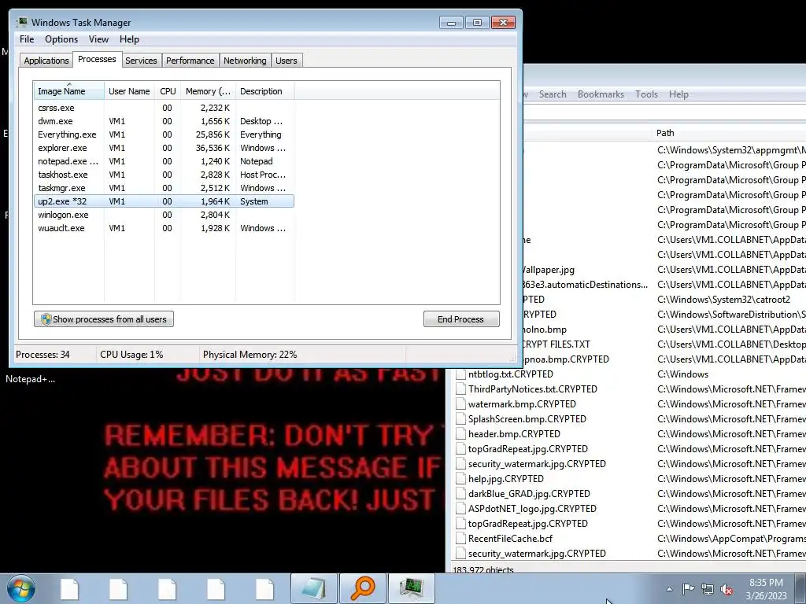The height and width of the screenshot is (604, 806).
Task: Switch to the Services tab
Action: pos(141,61)
